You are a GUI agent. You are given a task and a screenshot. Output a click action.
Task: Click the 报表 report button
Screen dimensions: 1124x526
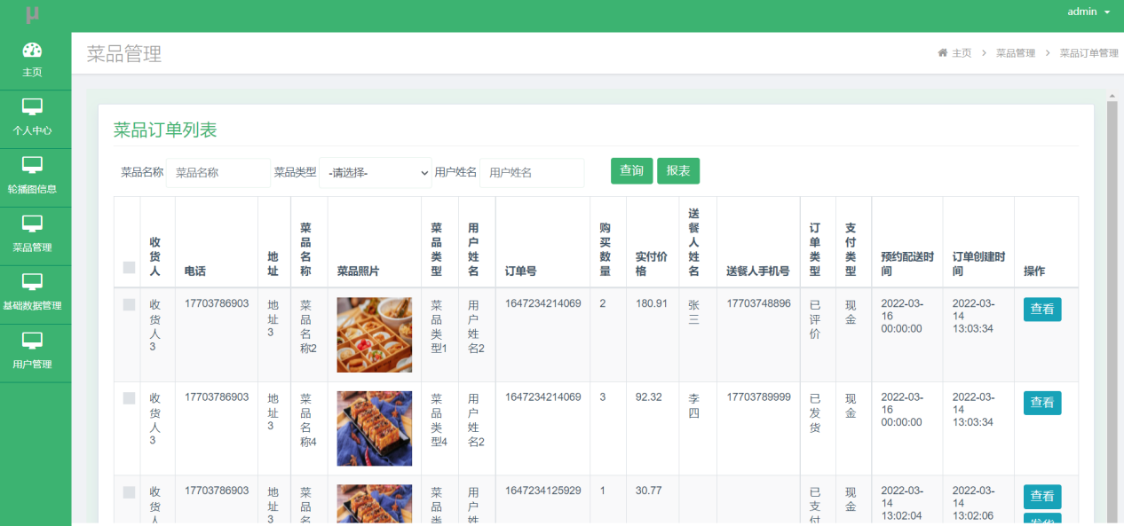678,171
